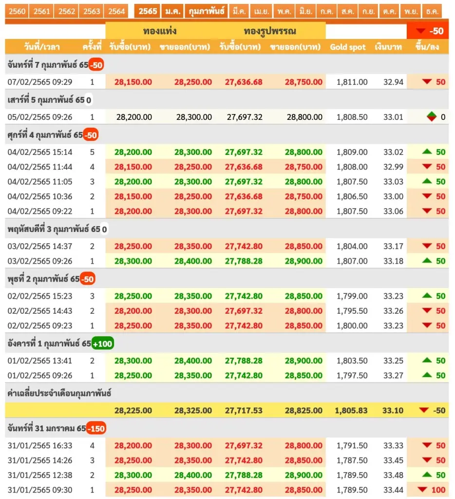The image size is (455, 499).
Task: Click the เงินบาท column header
Action: 388,47
